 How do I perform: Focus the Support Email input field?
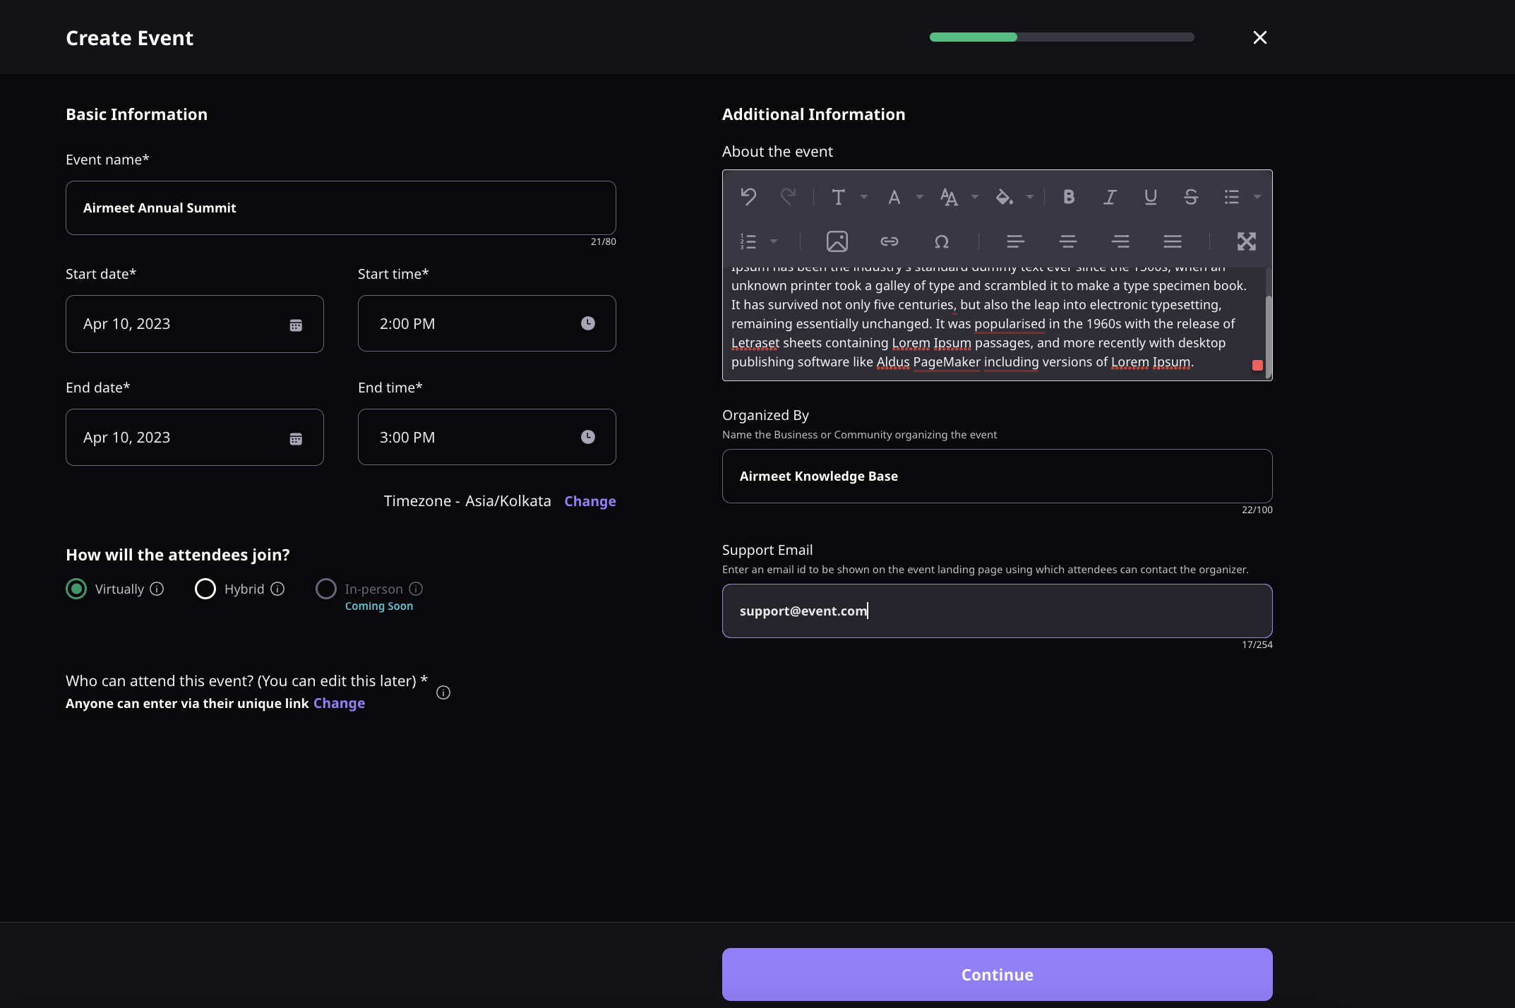point(998,611)
